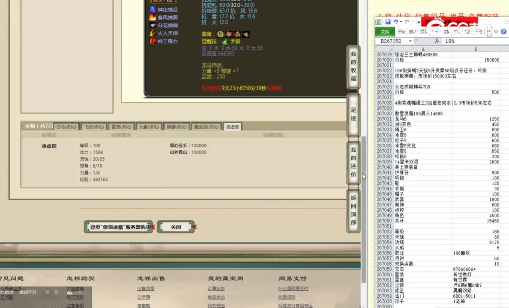Switch to the 白马(点化) mount tab
The width and height of the screenshot is (509, 308).
point(66,127)
